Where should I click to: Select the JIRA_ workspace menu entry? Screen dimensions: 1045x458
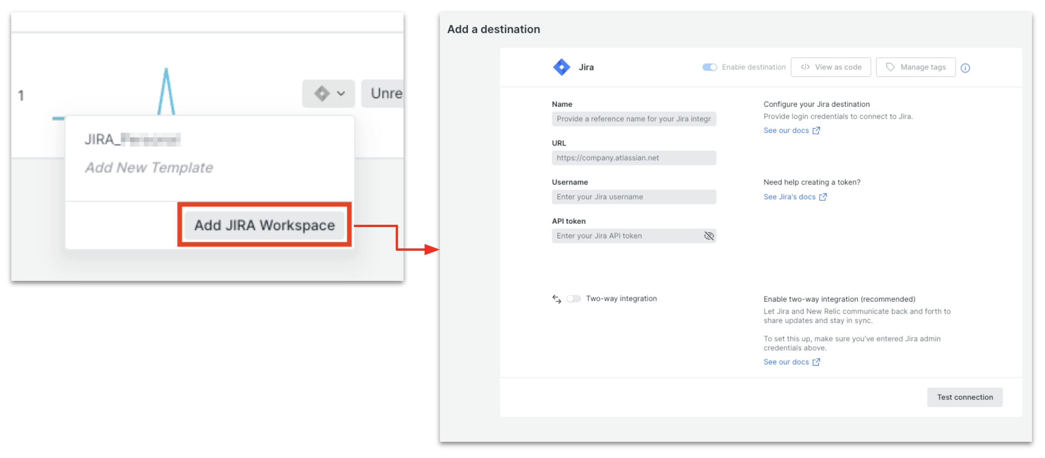132,140
